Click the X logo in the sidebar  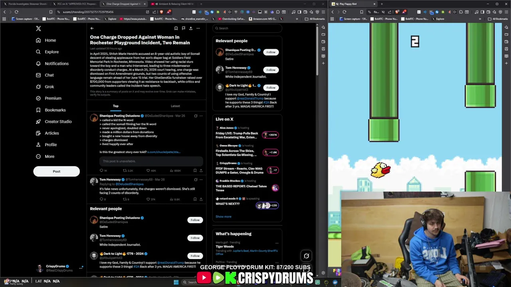pos(38,28)
